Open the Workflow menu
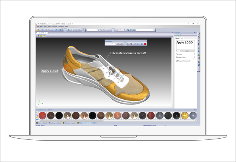The image size is (236, 162). [61, 26]
